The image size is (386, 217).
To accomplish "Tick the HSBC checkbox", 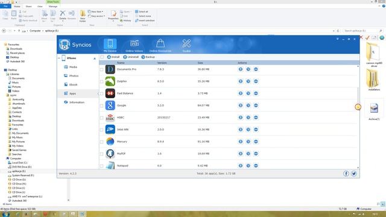I will 102,118.
